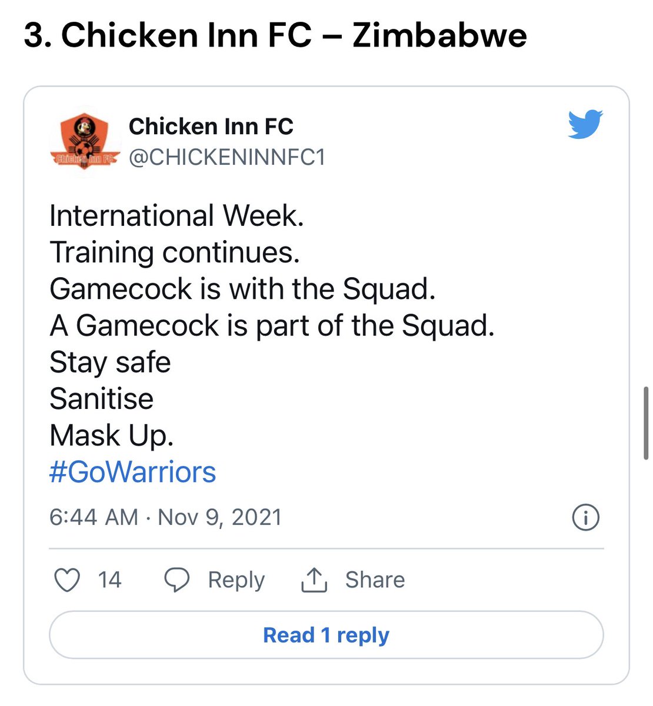Open the #GoWarriors hashtag link

pos(133,472)
